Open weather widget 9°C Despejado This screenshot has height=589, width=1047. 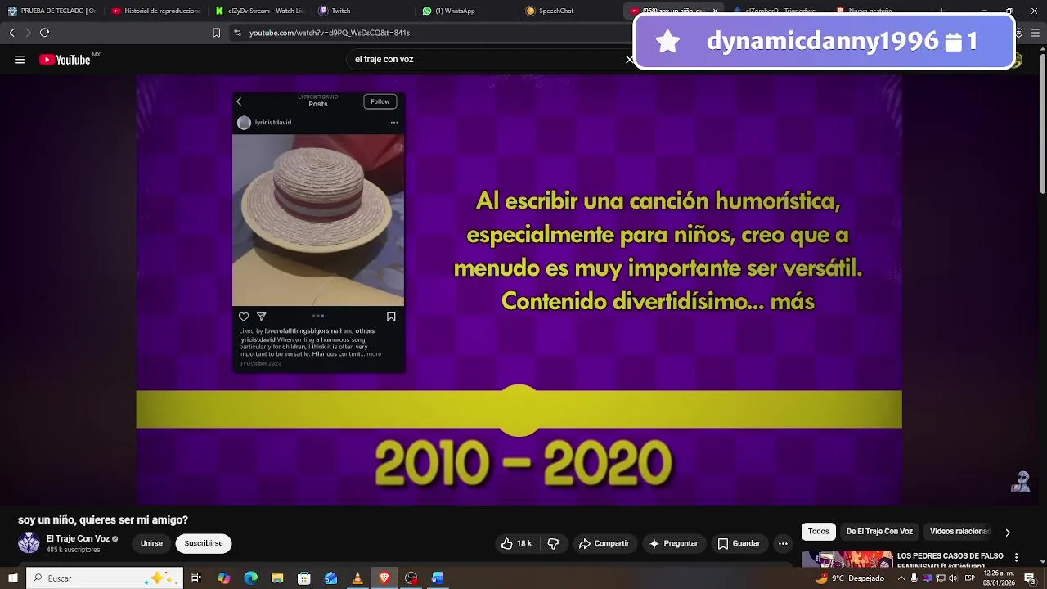(x=849, y=578)
